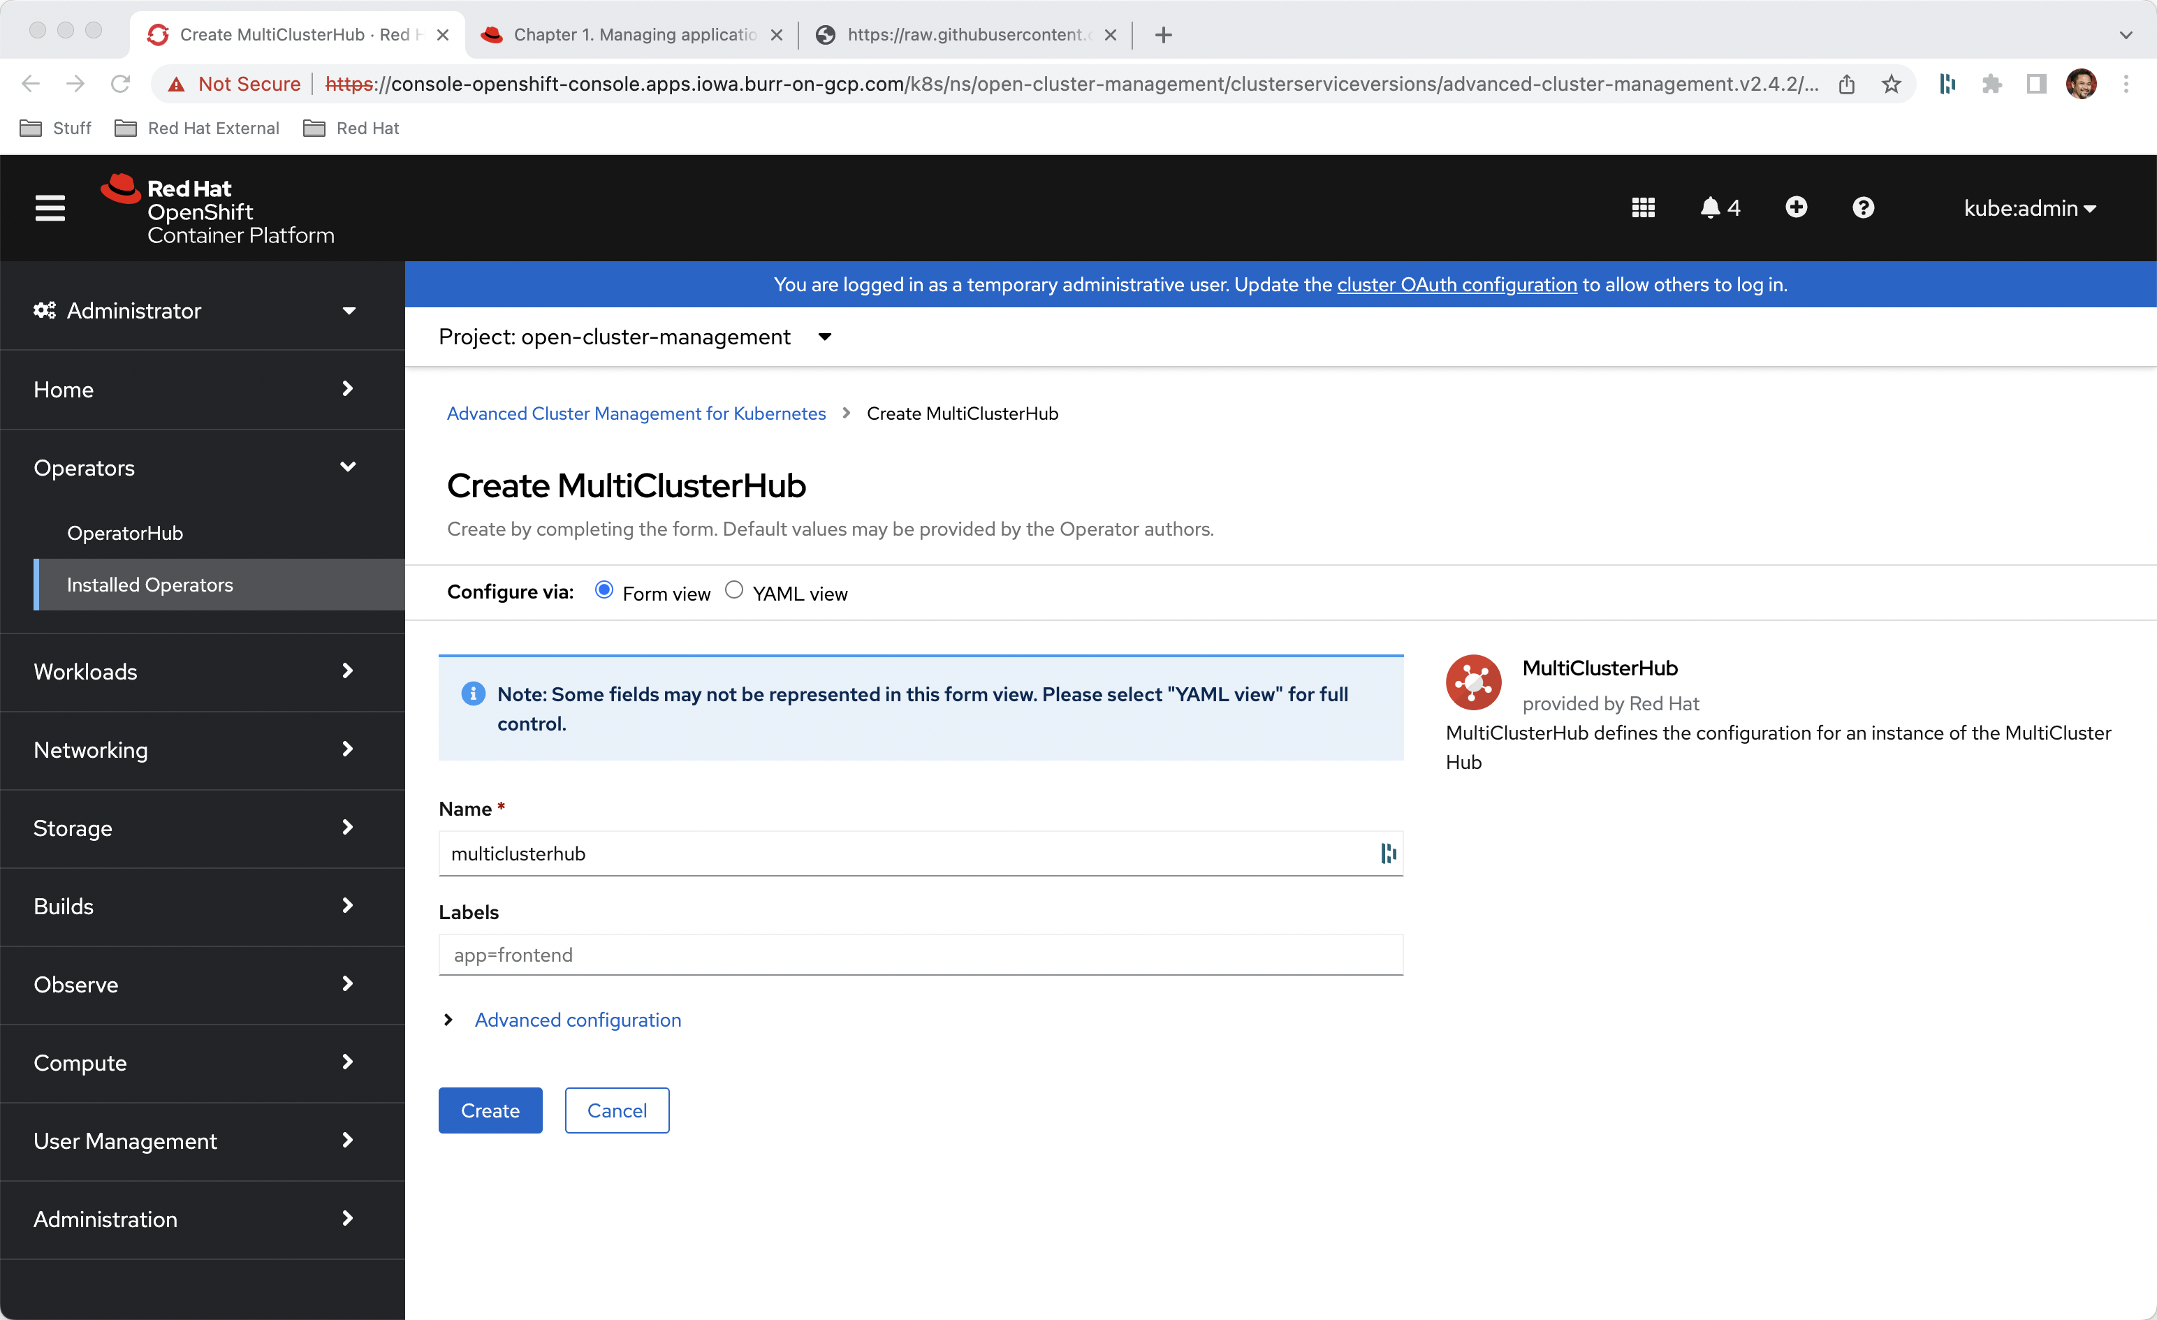Viewport: 2157px width, 1320px height.
Task: Open the Project open-cluster-management dropdown
Action: [635, 337]
